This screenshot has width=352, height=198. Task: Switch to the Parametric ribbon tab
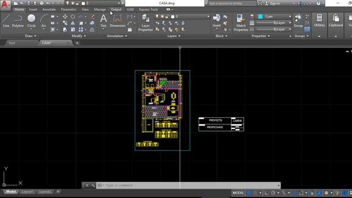click(69, 9)
